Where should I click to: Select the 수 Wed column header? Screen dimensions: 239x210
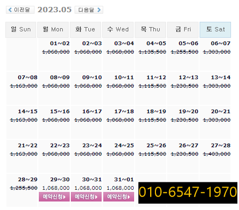[118, 30]
